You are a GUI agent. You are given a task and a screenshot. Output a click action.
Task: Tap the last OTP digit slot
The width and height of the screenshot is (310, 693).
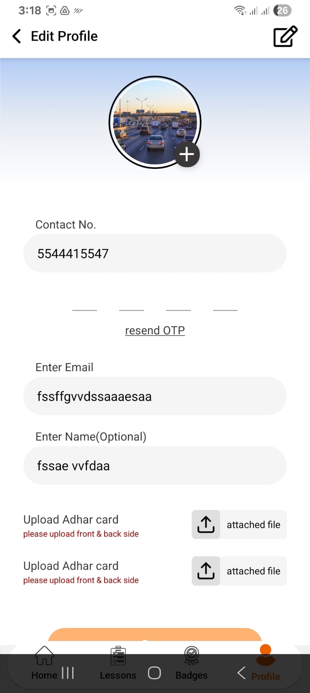[225, 304]
